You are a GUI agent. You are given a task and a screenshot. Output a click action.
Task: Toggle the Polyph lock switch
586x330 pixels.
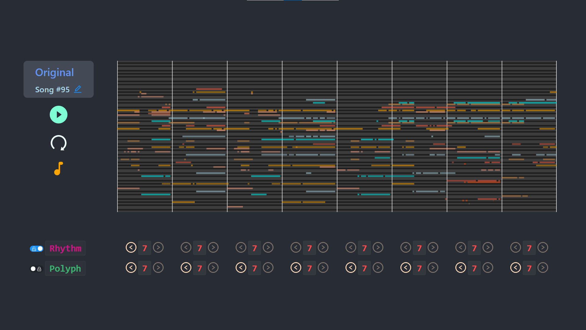[36, 269]
